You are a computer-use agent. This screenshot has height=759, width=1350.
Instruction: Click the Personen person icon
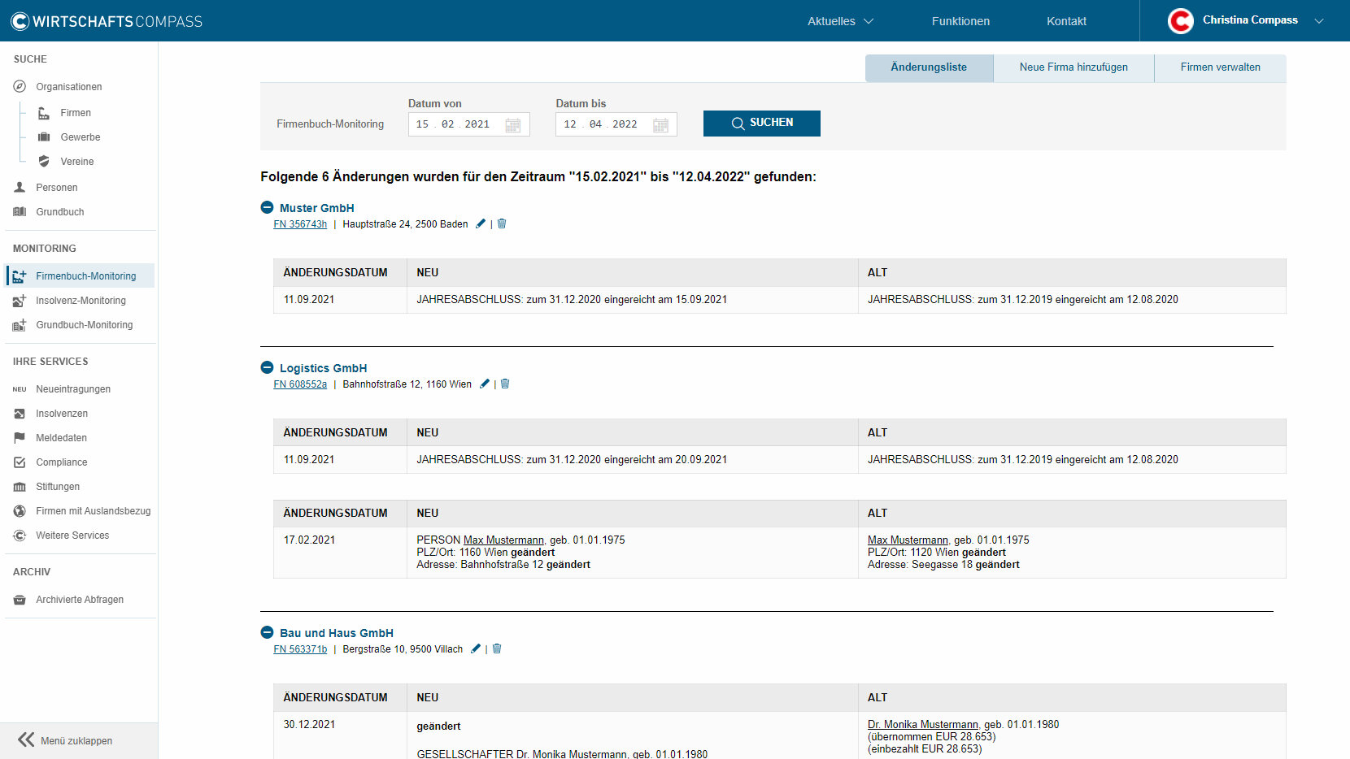[20, 187]
